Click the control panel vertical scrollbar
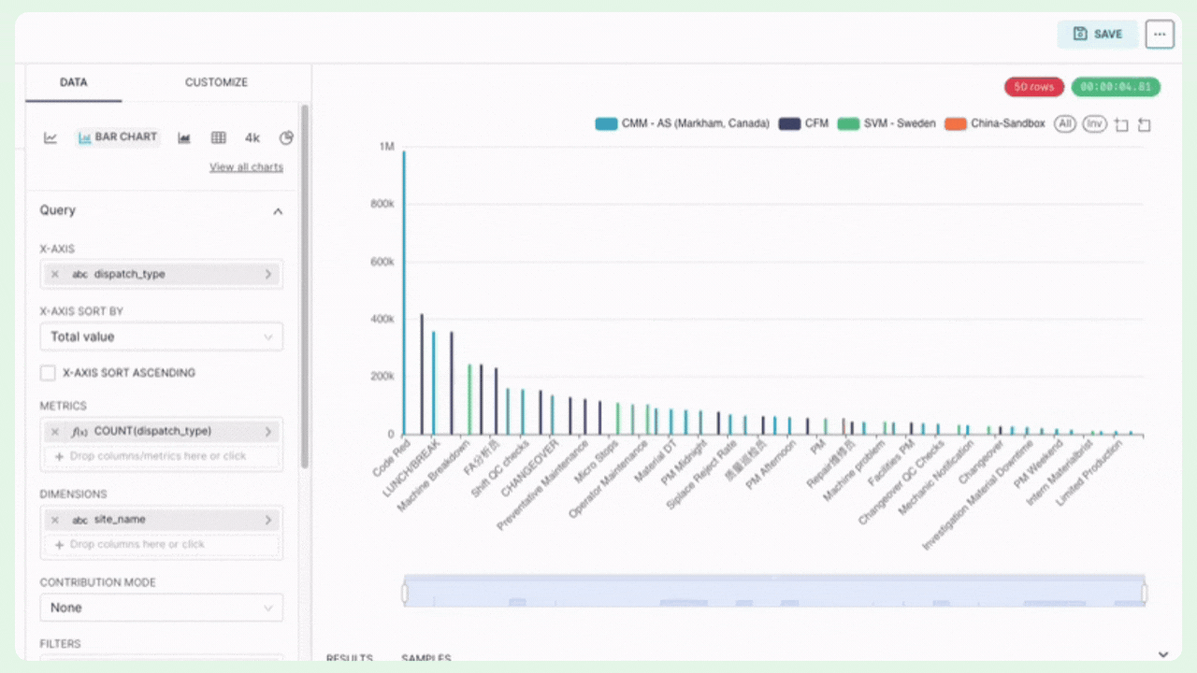 coord(304,286)
